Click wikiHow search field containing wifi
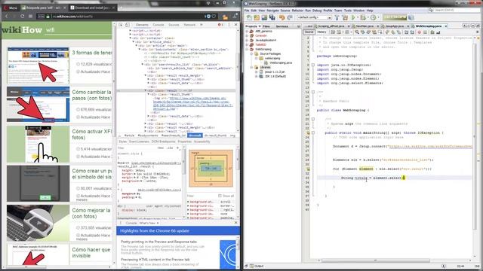 [78, 30]
